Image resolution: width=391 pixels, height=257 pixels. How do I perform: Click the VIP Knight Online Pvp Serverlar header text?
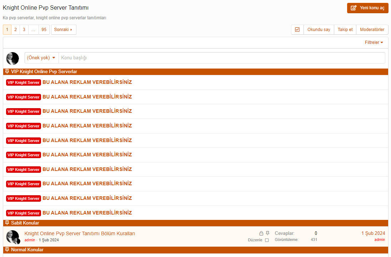point(44,71)
